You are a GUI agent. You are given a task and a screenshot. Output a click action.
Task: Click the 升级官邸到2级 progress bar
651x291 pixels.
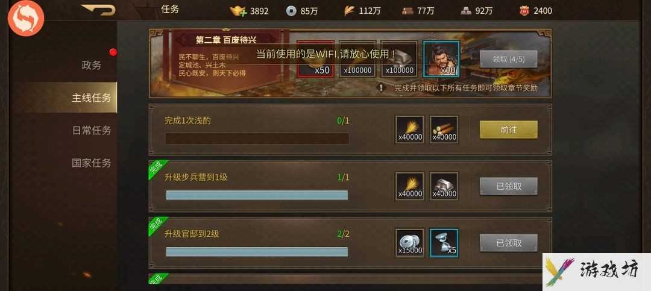click(x=257, y=252)
